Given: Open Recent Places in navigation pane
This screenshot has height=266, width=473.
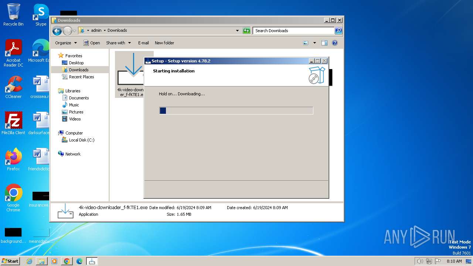Looking at the screenshot, I should pyautogui.click(x=81, y=77).
